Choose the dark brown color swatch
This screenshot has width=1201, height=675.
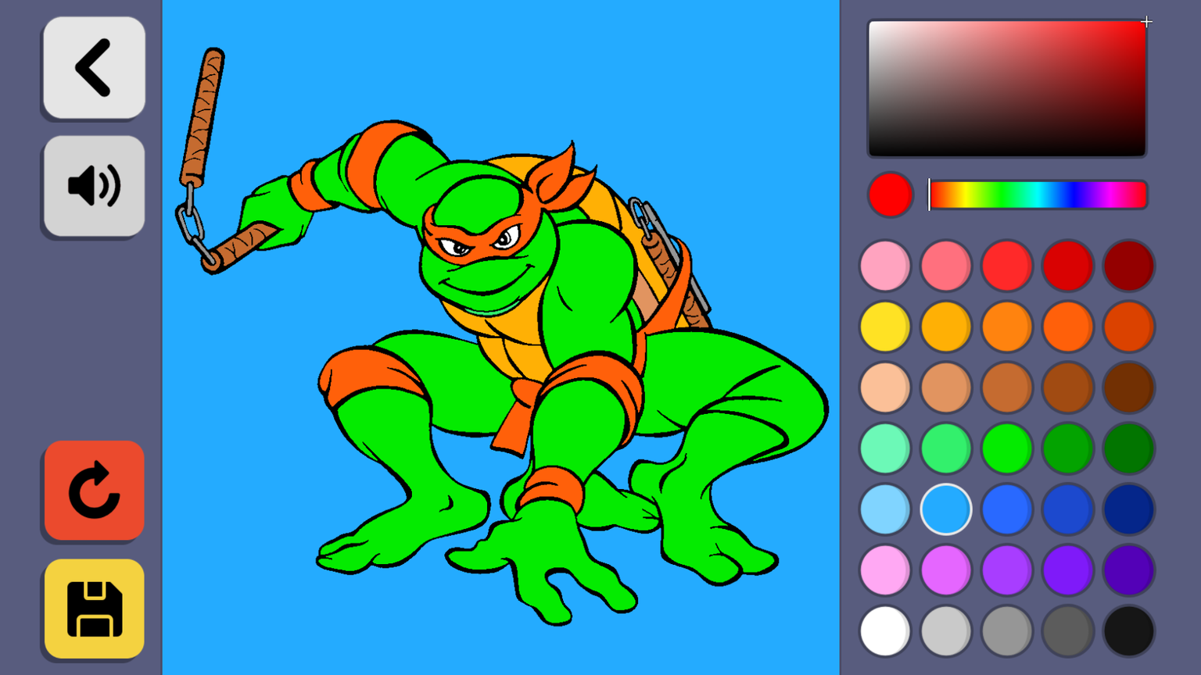pos(1128,387)
